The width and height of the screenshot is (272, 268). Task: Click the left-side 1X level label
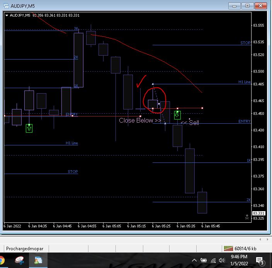tap(76, 85)
